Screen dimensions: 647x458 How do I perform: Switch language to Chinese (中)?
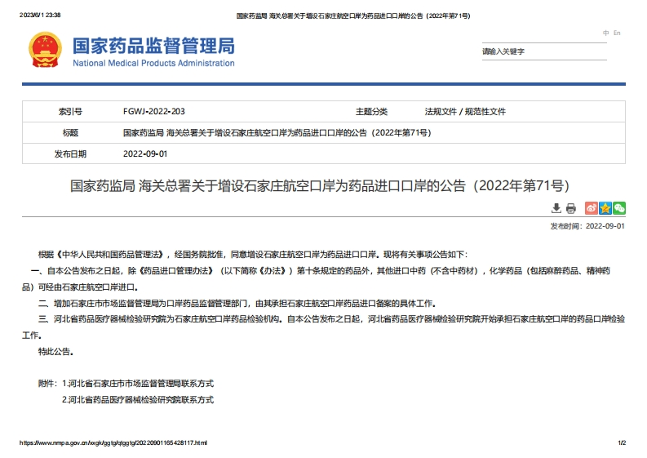tap(605, 33)
